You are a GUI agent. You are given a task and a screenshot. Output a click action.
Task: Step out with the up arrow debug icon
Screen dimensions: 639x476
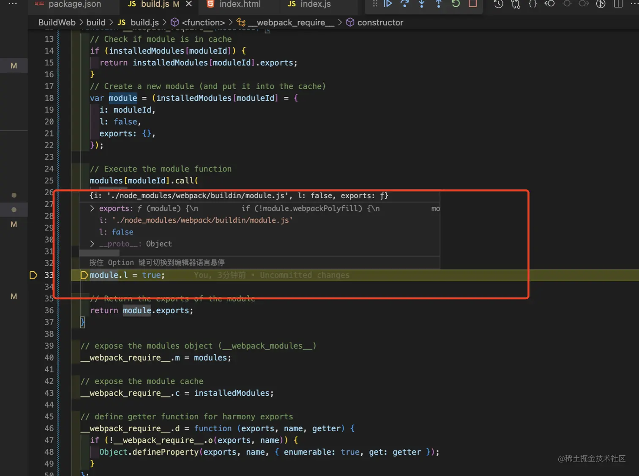pos(439,4)
